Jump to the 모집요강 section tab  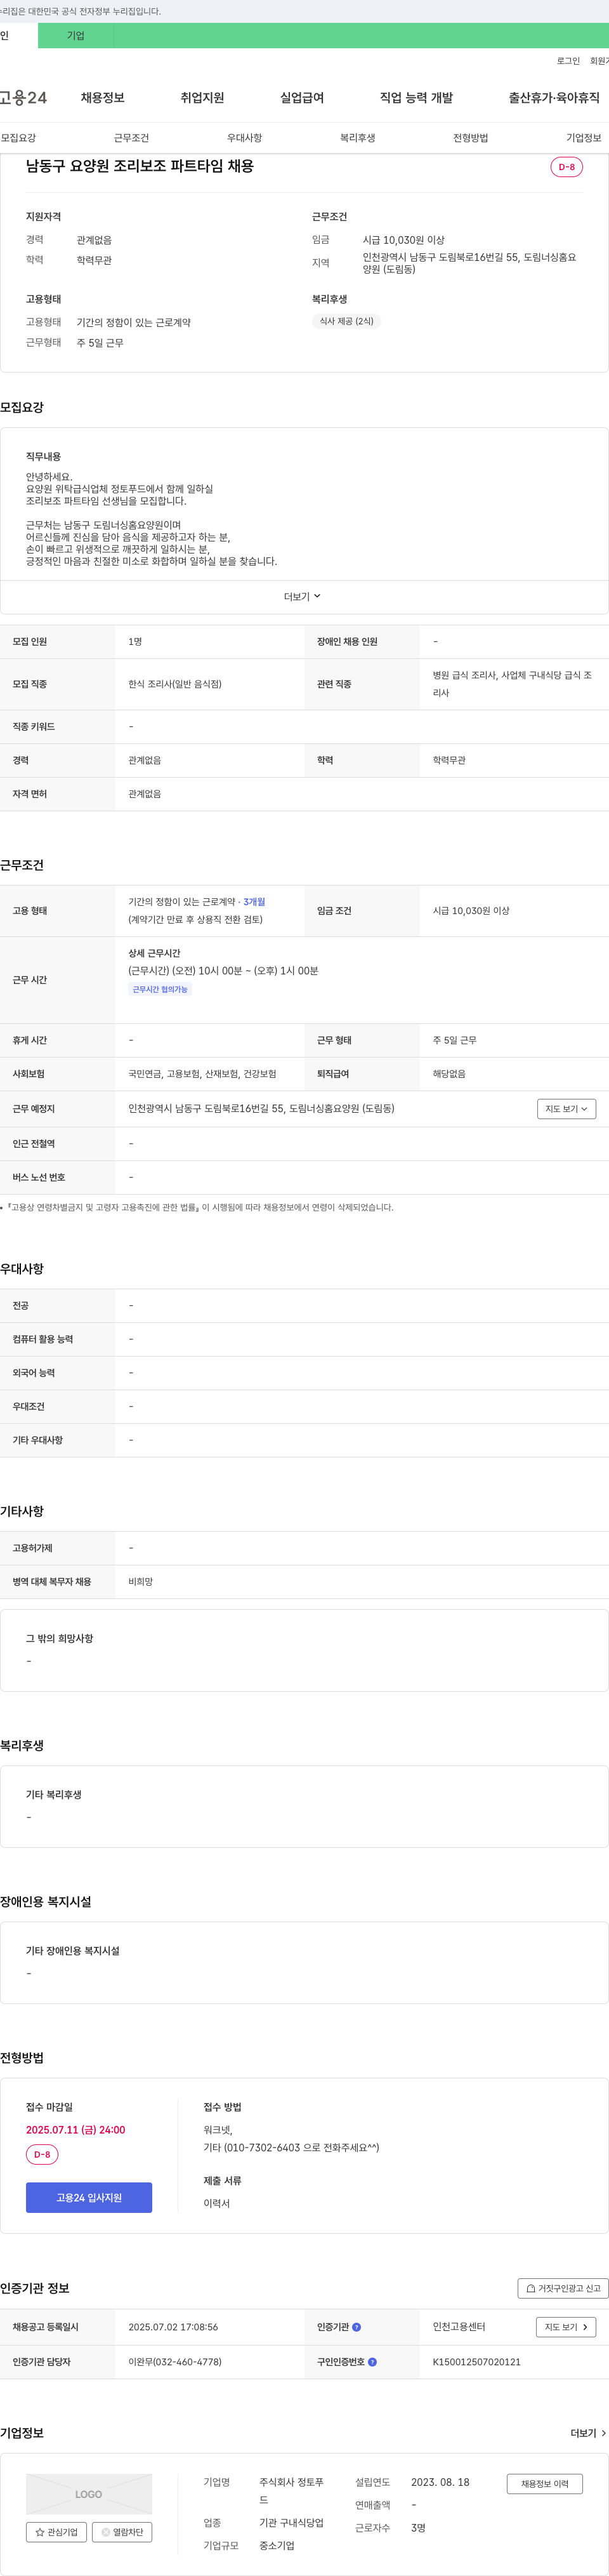[x=18, y=138]
